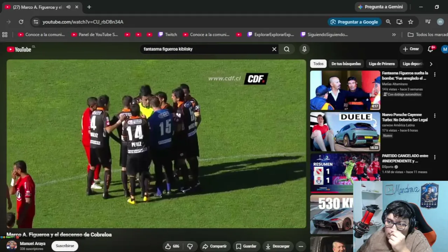Open the apps grid in bookmarks bar
This screenshot has height=252, width=448.
point(5,35)
